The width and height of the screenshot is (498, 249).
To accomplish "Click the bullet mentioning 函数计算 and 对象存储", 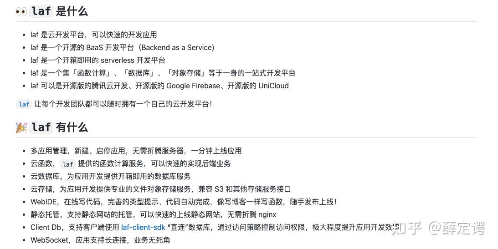I will [163, 73].
